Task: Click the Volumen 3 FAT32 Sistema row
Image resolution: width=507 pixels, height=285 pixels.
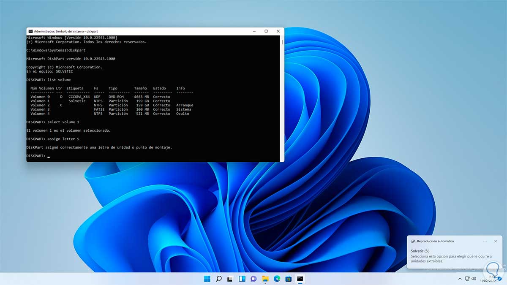Action: (x=111, y=109)
